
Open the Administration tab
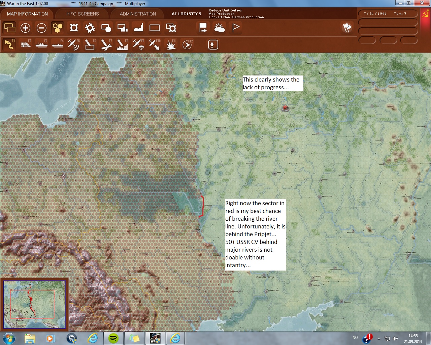pyautogui.click(x=138, y=14)
